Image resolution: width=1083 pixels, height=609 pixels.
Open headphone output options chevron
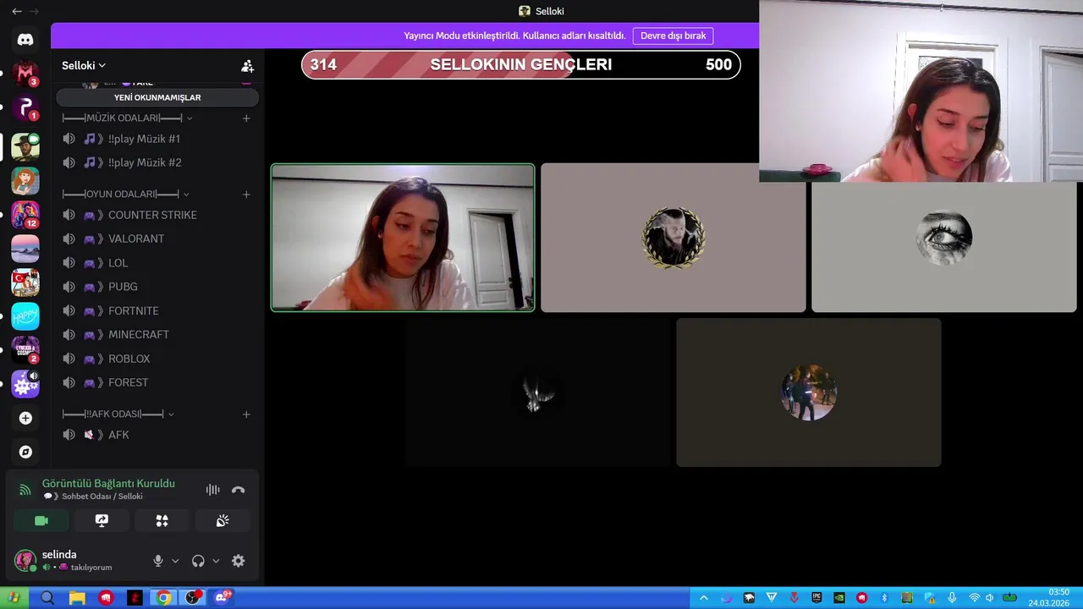(216, 561)
